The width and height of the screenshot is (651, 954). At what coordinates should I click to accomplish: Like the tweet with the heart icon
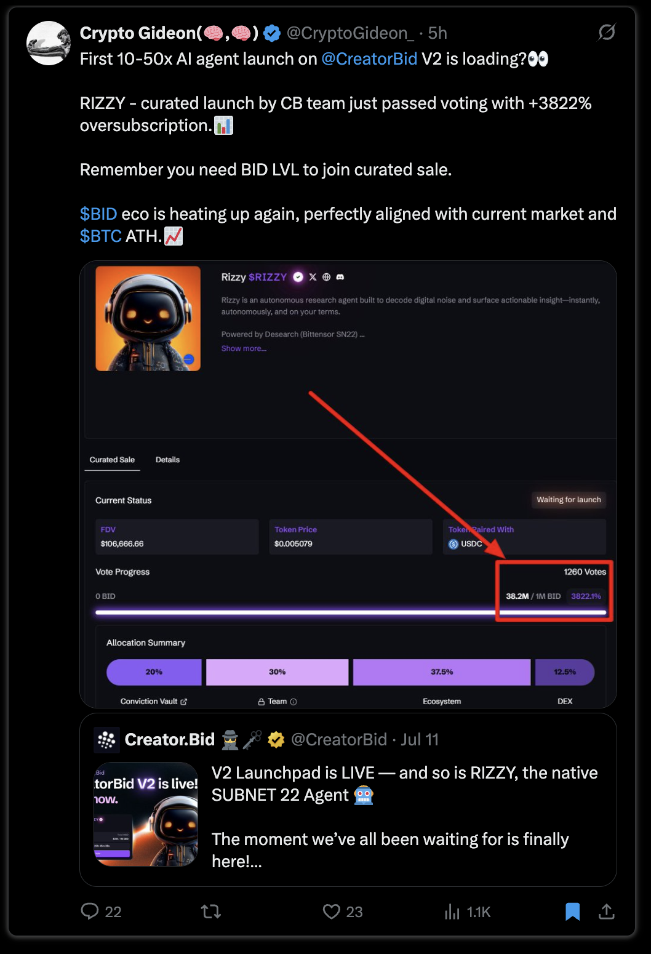(332, 912)
